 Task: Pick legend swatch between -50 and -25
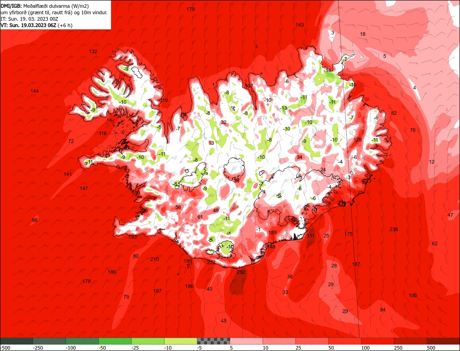click(115, 341)
